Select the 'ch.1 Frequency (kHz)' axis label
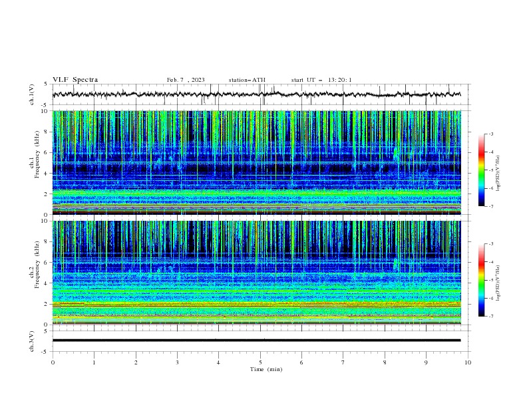This screenshot has height=407, width=527. [34, 155]
